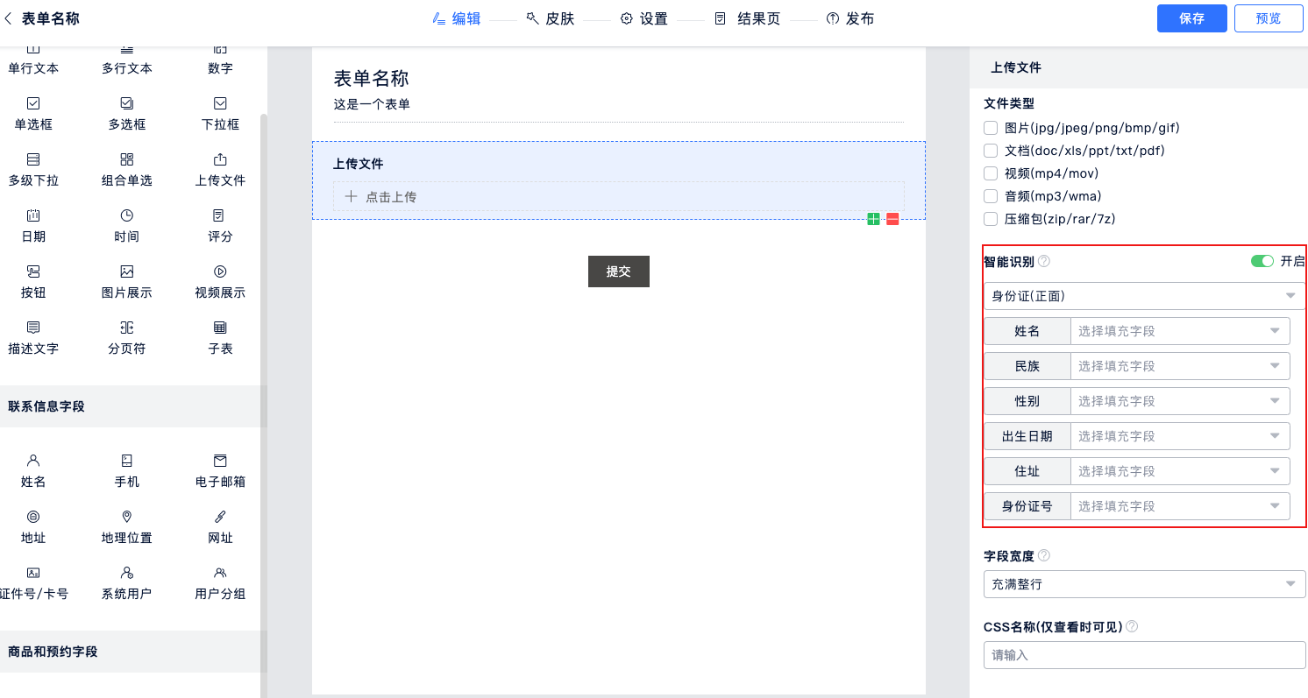Choose the 电子邮箱 email field icon
Viewport: 1308px width, 698px height.
click(220, 462)
